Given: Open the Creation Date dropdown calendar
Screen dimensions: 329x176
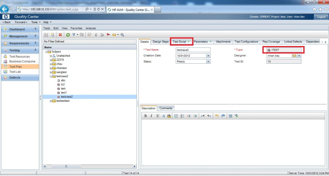Looking at the screenshot, I should [208, 56].
